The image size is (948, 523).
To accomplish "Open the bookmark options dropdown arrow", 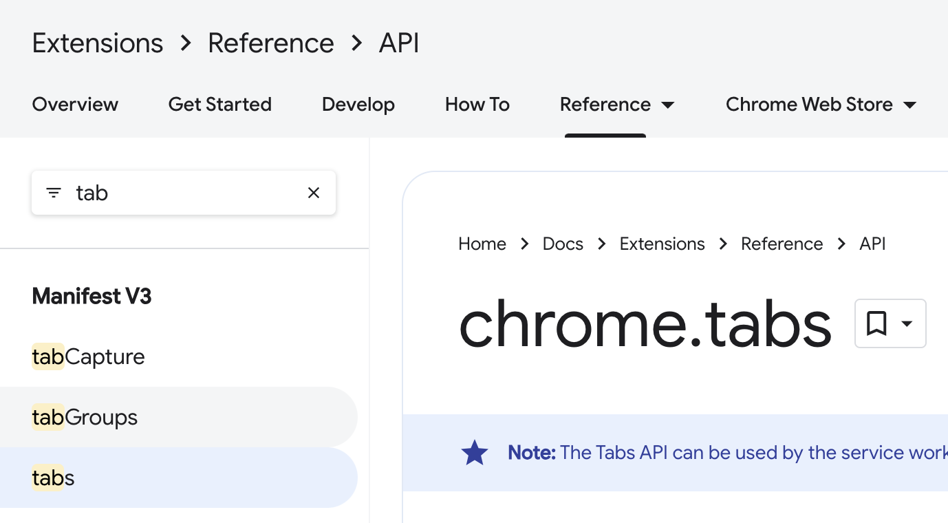I will coord(905,323).
